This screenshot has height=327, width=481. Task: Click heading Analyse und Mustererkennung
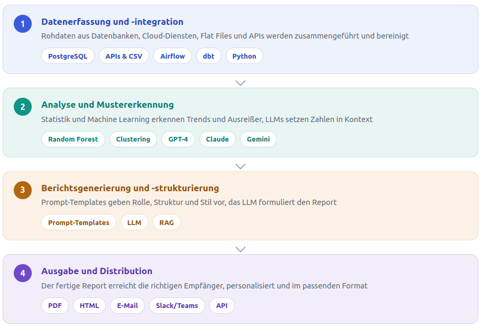(107, 105)
